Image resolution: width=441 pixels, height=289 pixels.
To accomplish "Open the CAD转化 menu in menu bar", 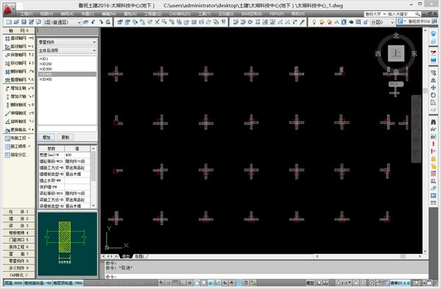I will 180,14.
